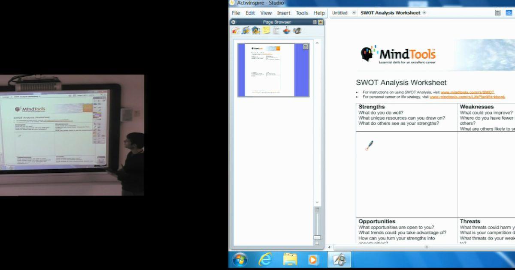Close the SWOT Analysis Worksheet tab
The height and width of the screenshot is (270, 515).
coord(424,13)
